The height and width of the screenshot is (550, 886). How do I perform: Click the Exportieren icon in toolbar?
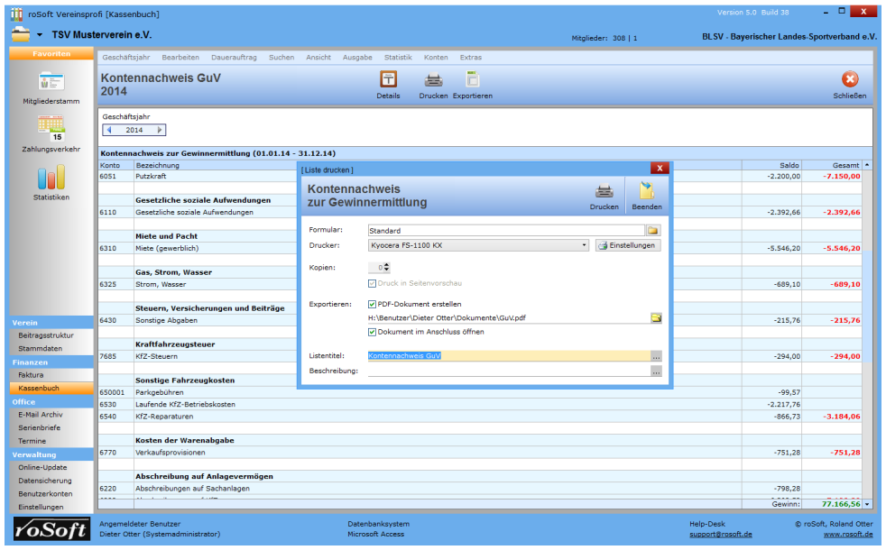pyautogui.click(x=472, y=80)
